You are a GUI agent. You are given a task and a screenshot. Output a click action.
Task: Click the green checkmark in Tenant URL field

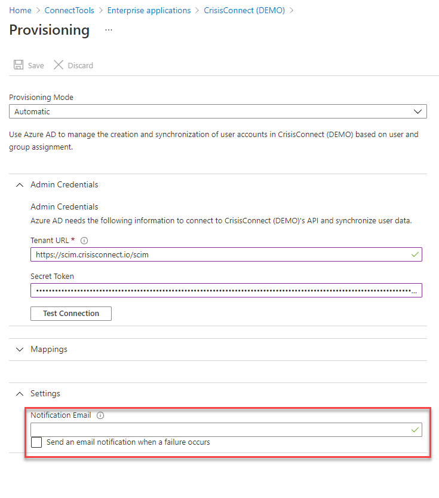click(x=415, y=255)
